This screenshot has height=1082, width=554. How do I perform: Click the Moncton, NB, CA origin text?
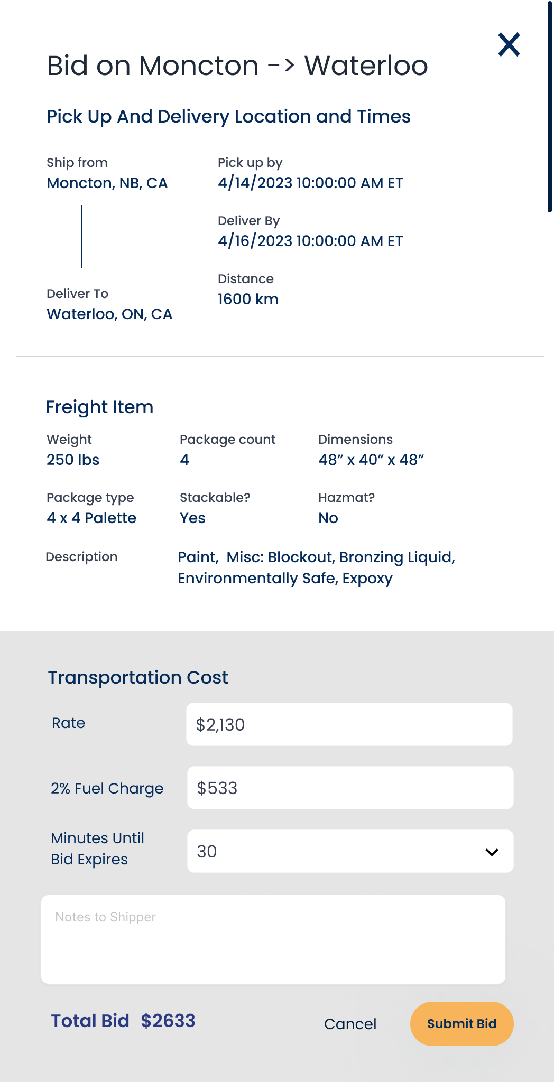click(107, 183)
